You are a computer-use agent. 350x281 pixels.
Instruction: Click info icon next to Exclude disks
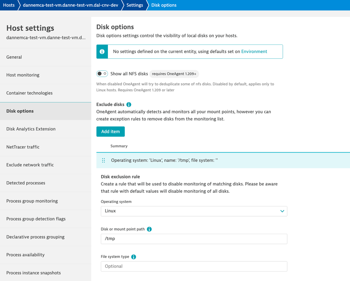[x=129, y=105]
